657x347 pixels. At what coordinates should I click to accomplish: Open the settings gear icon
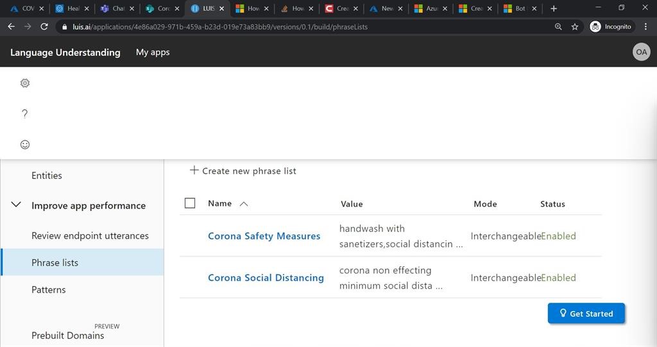(25, 83)
